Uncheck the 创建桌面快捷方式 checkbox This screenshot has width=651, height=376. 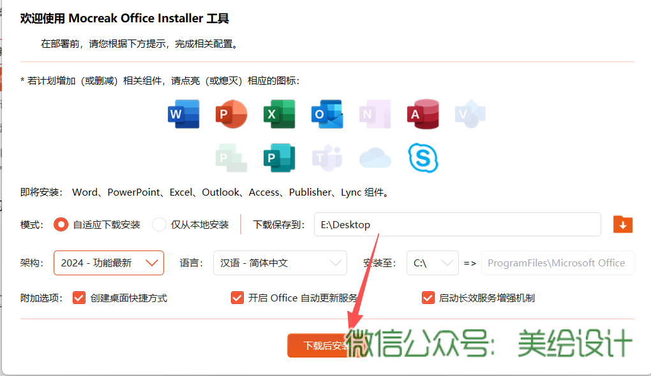pos(79,298)
